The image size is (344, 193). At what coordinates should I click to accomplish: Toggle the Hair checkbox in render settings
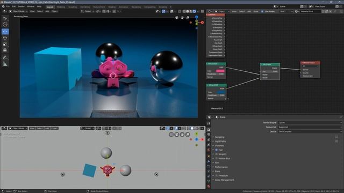[x=216, y=150]
